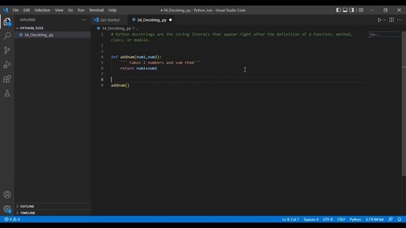Switch to the 34_Docstring_.py editor tab
Viewport: 406px width, 228px height.
152,20
